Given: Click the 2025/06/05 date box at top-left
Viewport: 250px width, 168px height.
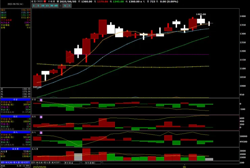Looking at the screenshot, I should [x=15, y=4].
